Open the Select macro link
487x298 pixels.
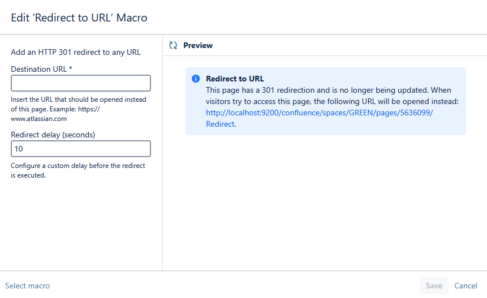point(27,286)
